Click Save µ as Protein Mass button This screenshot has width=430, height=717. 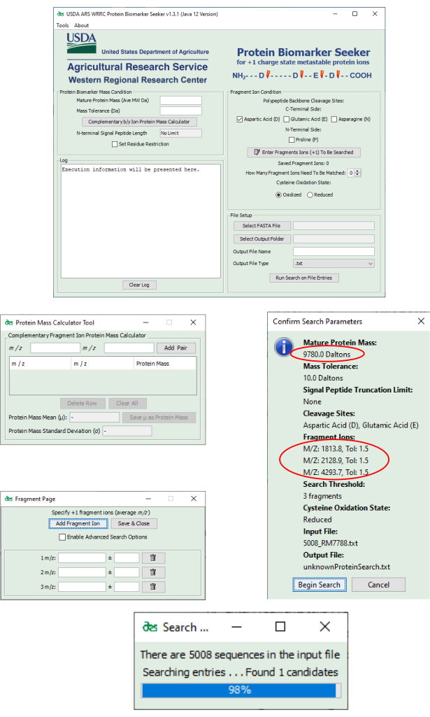159,418
